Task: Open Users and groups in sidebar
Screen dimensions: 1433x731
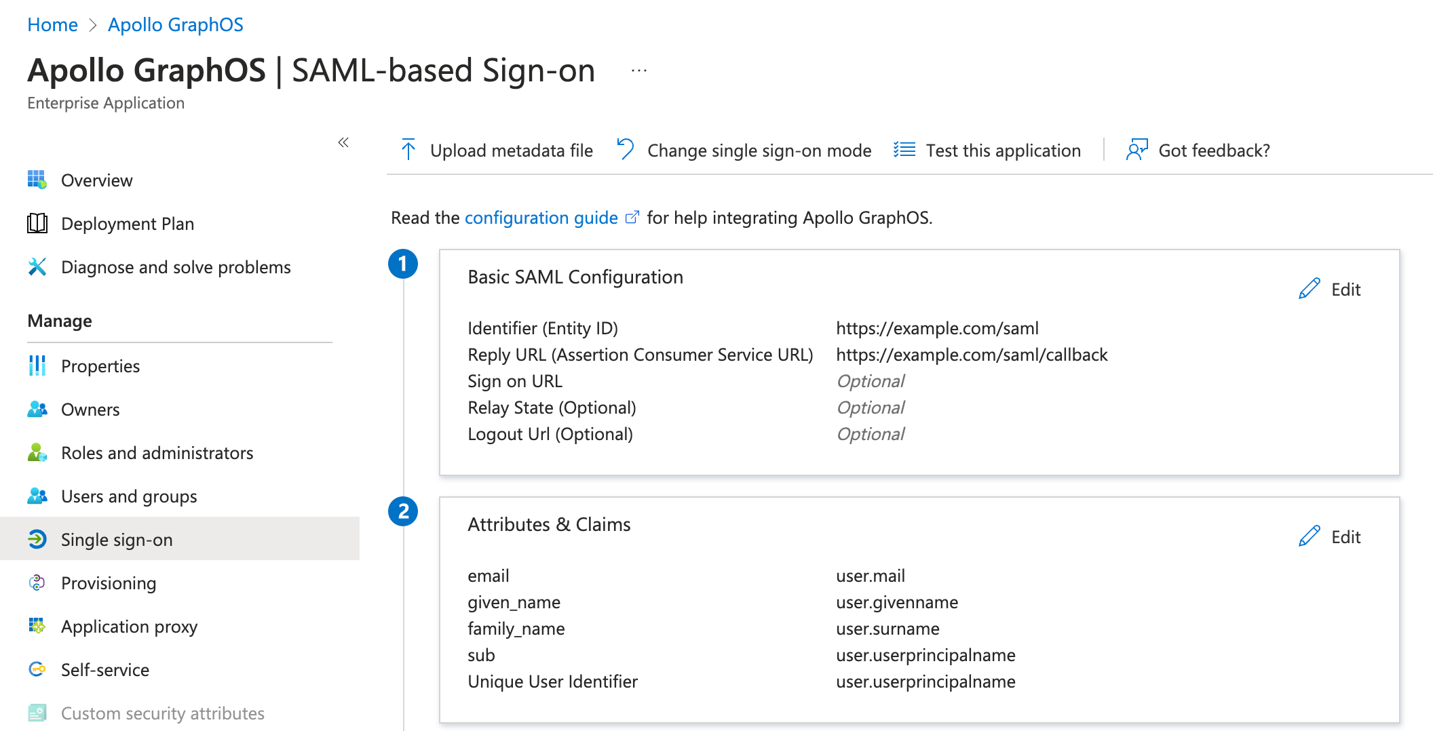Action: click(129, 496)
